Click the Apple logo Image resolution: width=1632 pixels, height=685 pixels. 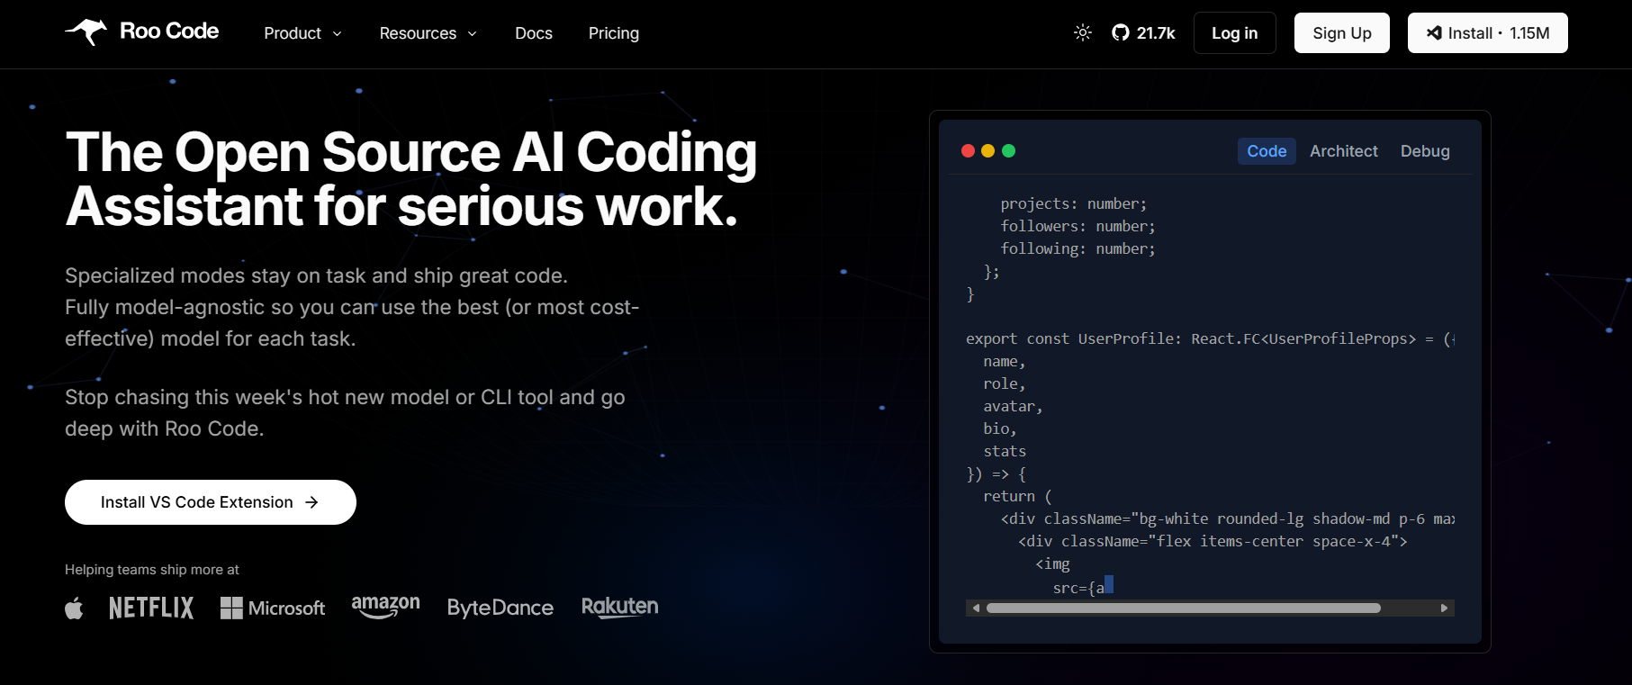[74, 608]
